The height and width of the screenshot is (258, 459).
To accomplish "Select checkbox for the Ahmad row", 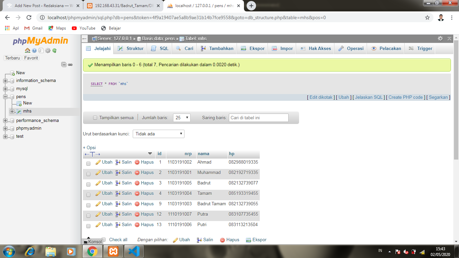I will click(88, 164).
